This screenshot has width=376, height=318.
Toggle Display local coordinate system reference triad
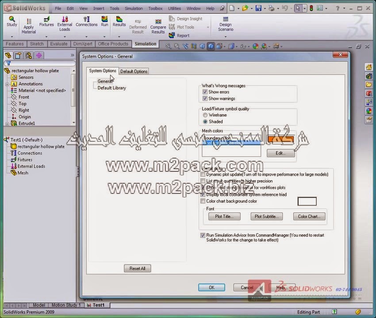point(203,194)
